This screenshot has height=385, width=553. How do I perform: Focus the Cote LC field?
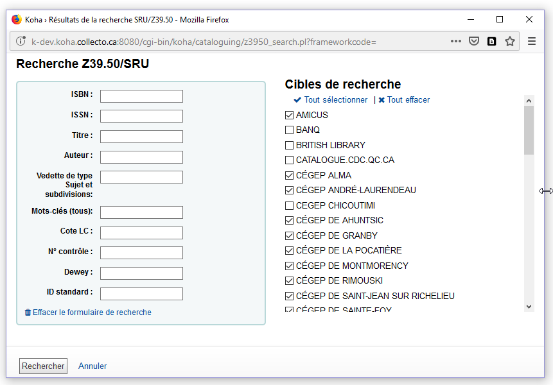[141, 233]
